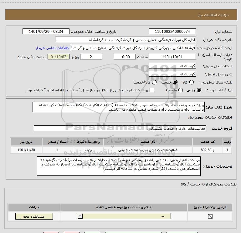
Task: Click the remaining days field showing 2
Action: [91, 57]
